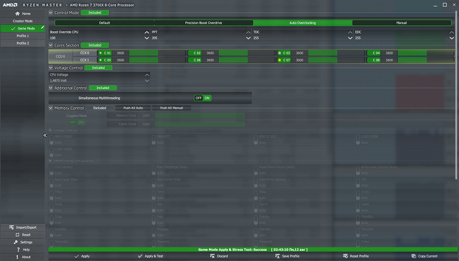
Task: Select Precision Boost Overdrive tab
Action: coord(204,23)
